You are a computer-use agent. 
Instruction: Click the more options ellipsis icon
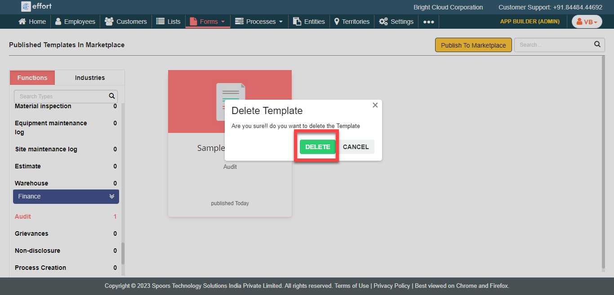(x=428, y=22)
